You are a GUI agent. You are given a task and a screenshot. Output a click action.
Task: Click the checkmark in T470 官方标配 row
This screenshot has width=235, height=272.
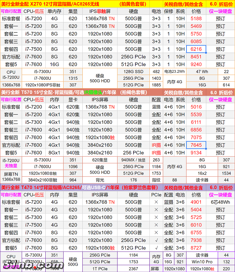[x=156, y=240]
